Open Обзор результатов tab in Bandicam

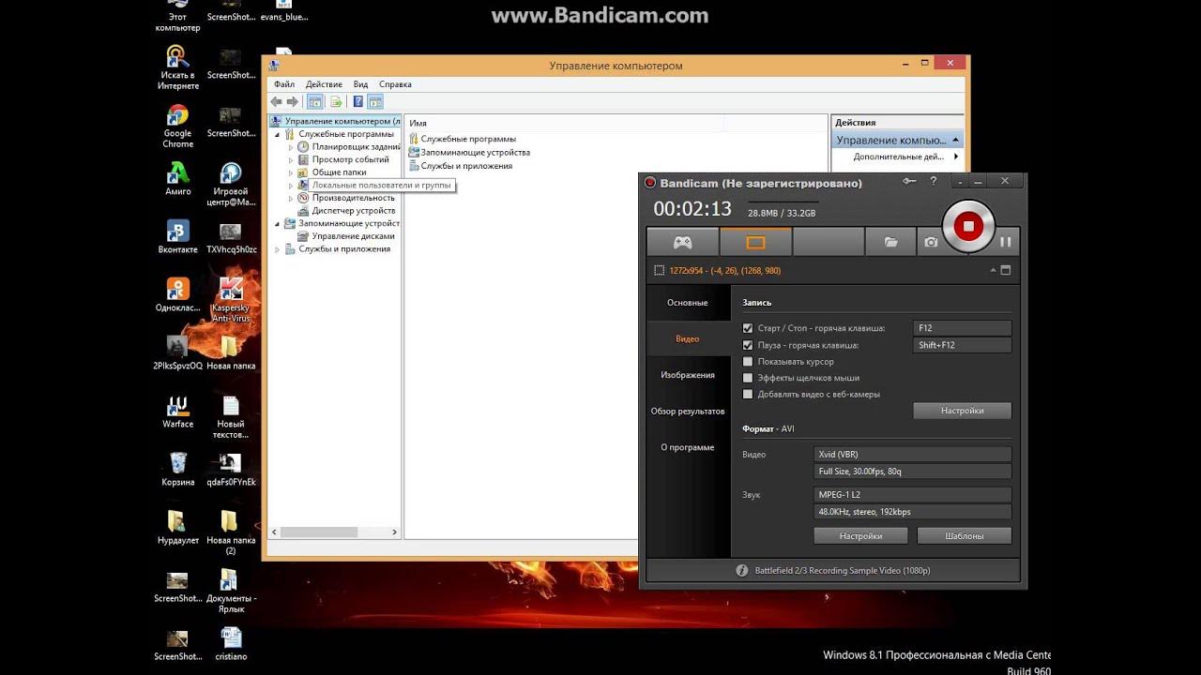coord(688,412)
